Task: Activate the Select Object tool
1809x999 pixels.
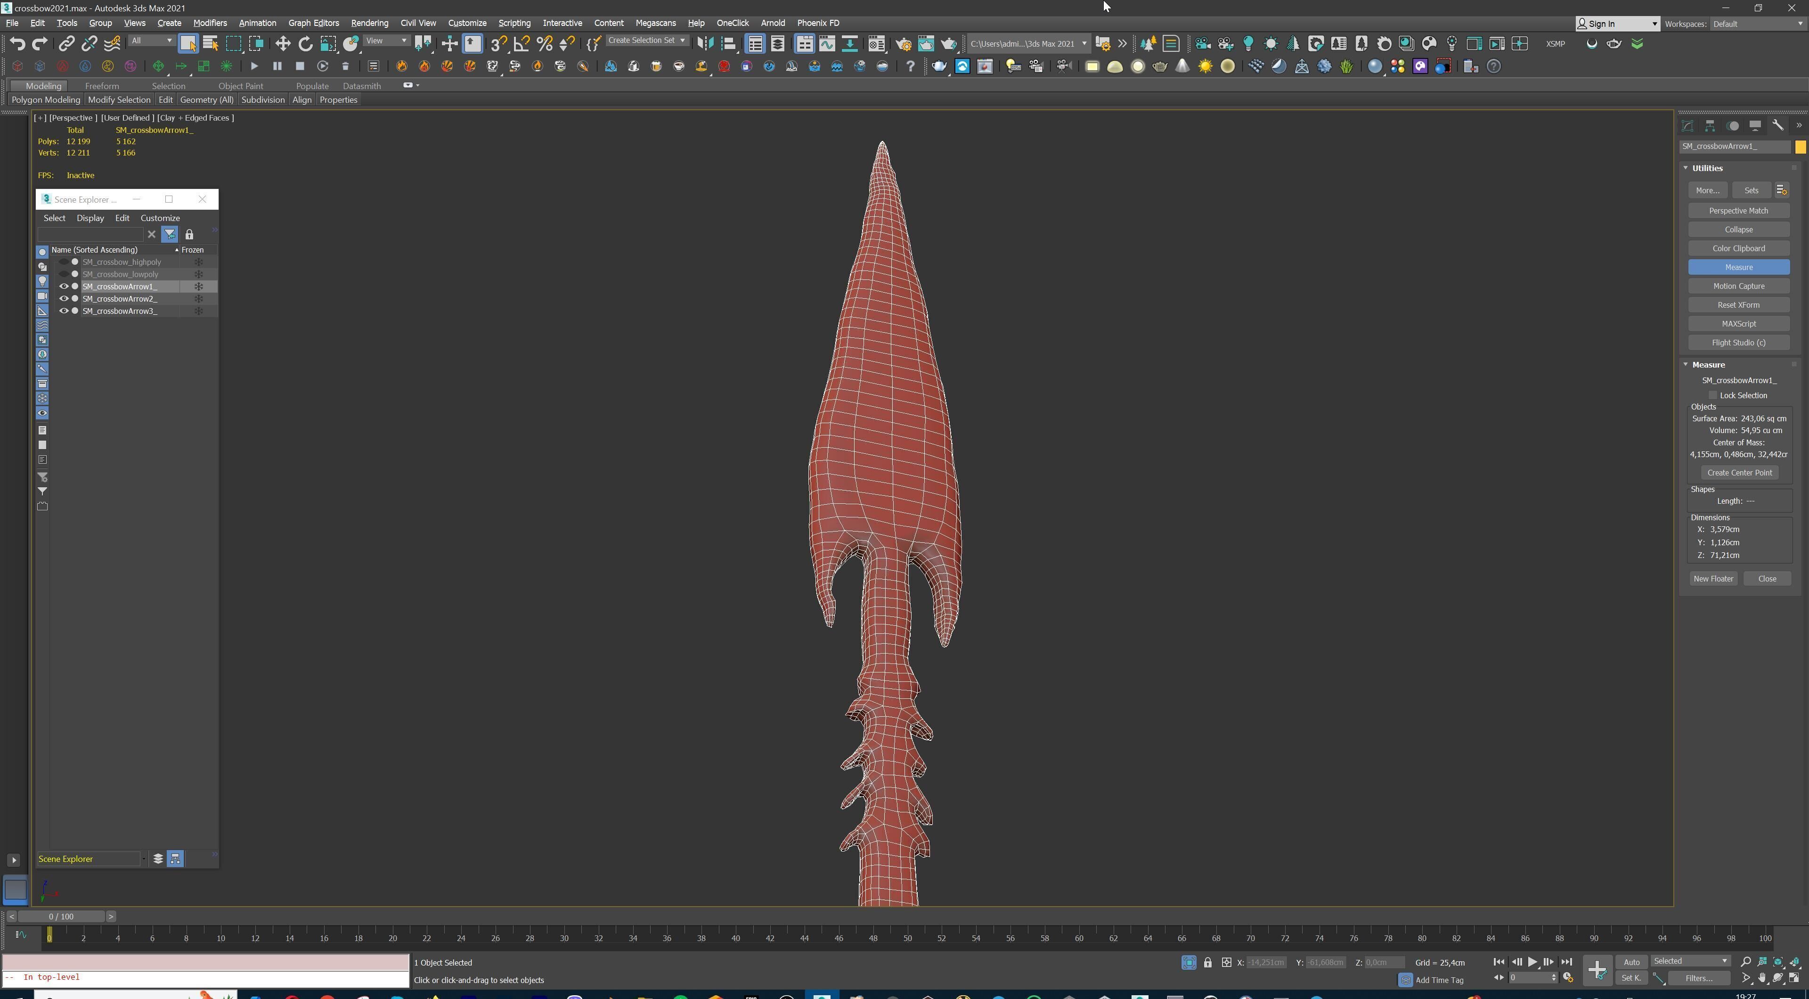Action: click(188, 43)
